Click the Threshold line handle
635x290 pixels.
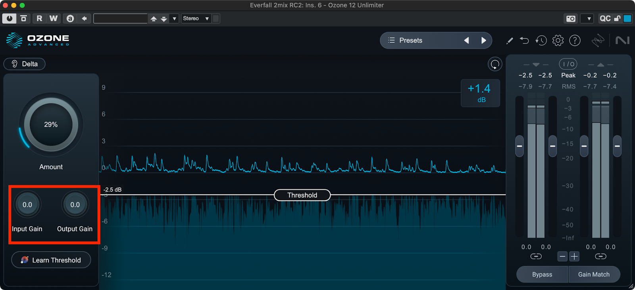(302, 195)
